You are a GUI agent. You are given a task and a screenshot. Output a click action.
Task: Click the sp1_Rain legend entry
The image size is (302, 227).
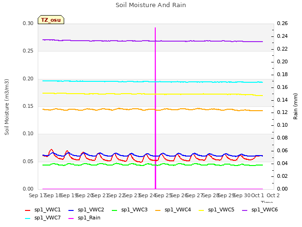(84, 218)
